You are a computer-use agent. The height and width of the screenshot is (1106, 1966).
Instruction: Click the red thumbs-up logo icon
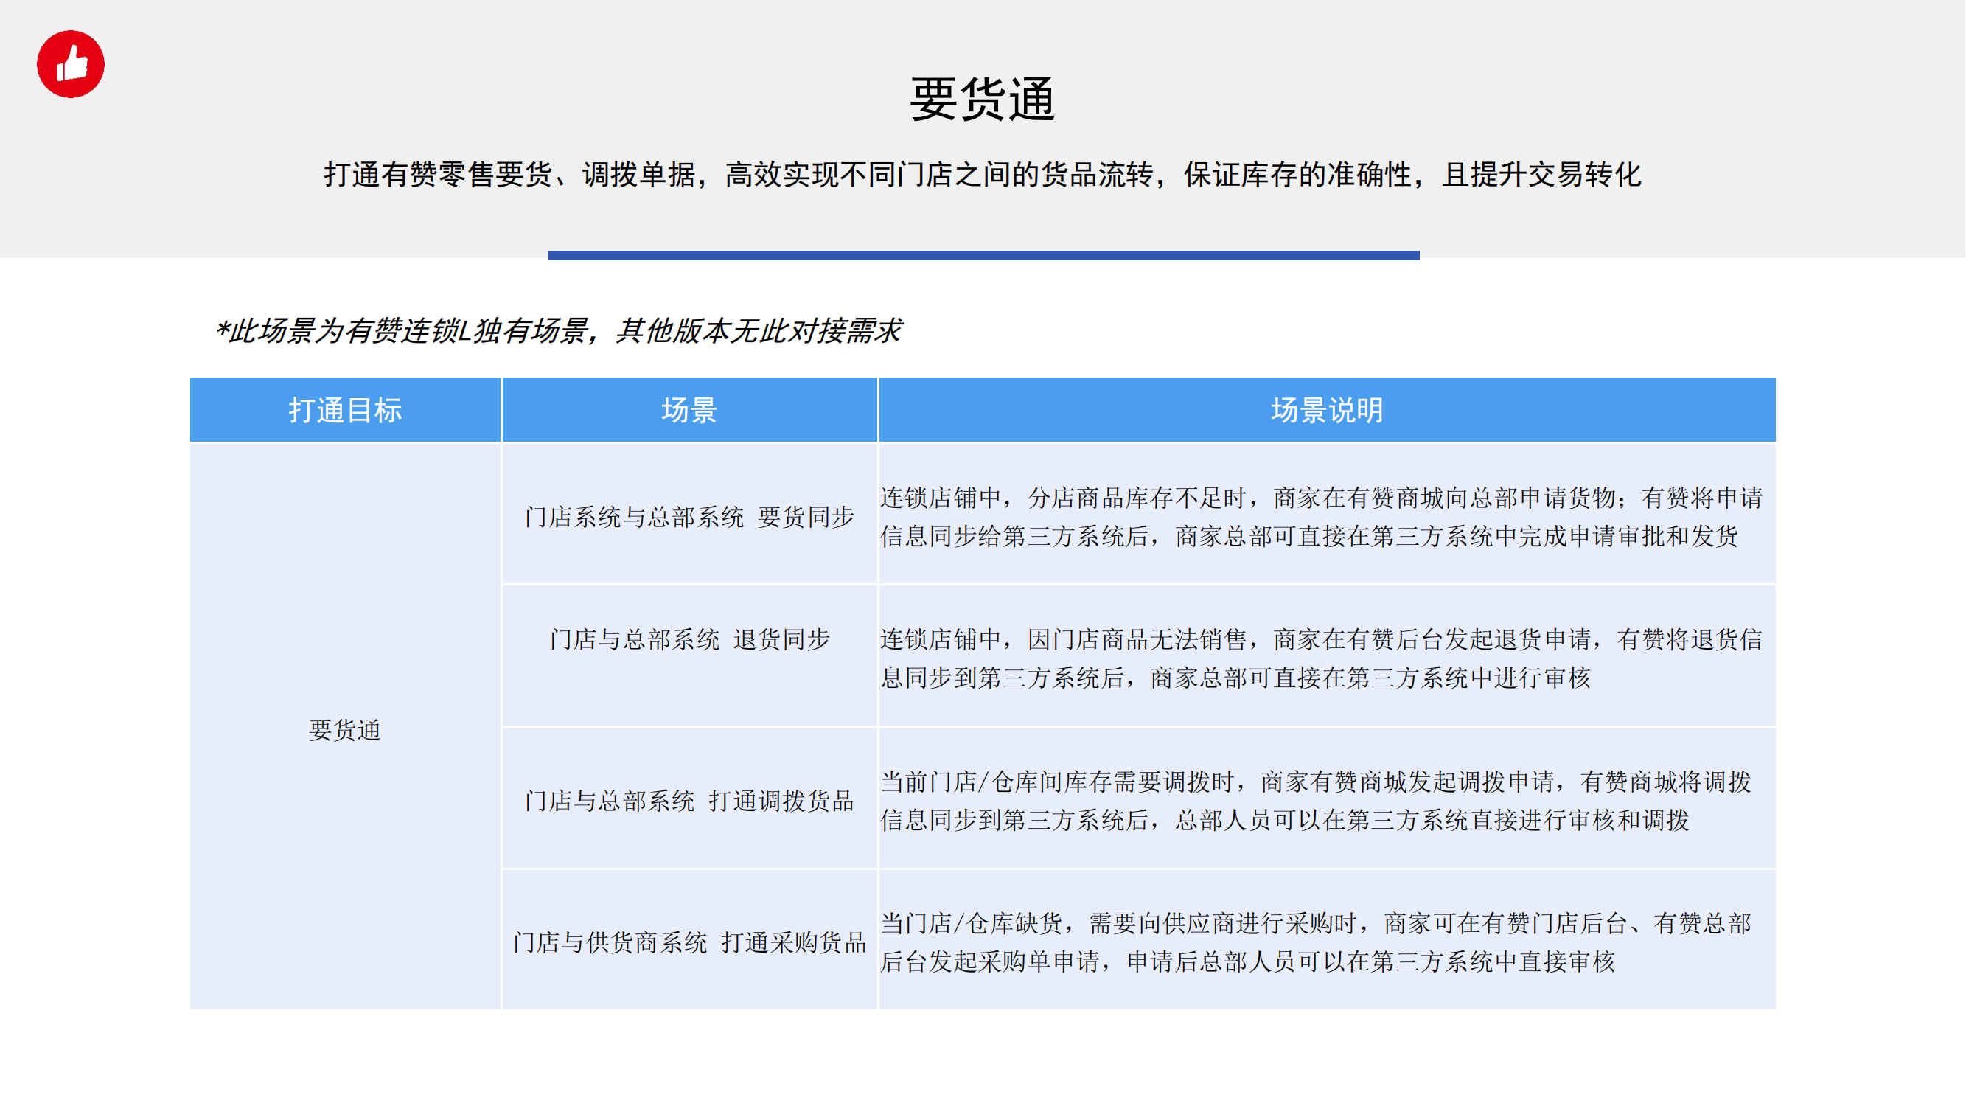tap(70, 64)
